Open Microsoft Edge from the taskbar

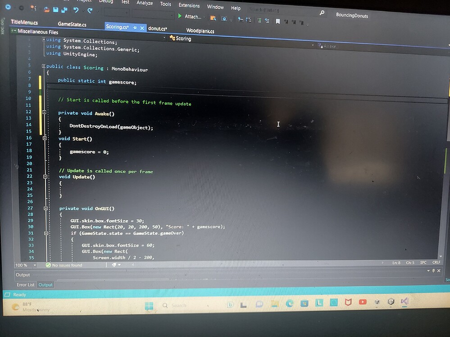tap(290, 304)
